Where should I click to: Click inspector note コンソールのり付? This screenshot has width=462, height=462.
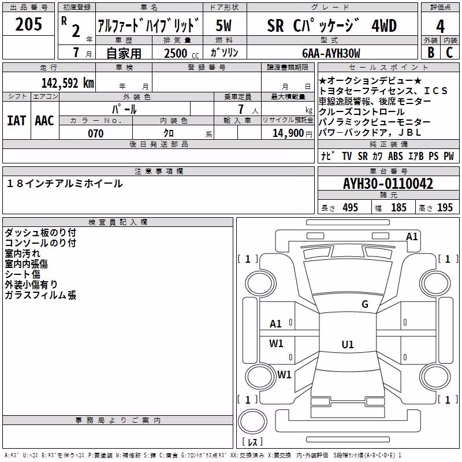(40, 243)
